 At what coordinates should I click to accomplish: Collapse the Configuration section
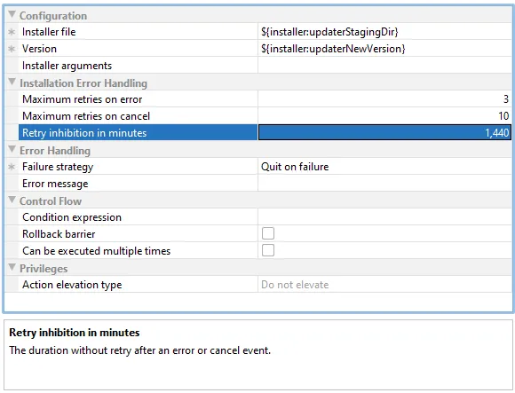pos(12,14)
